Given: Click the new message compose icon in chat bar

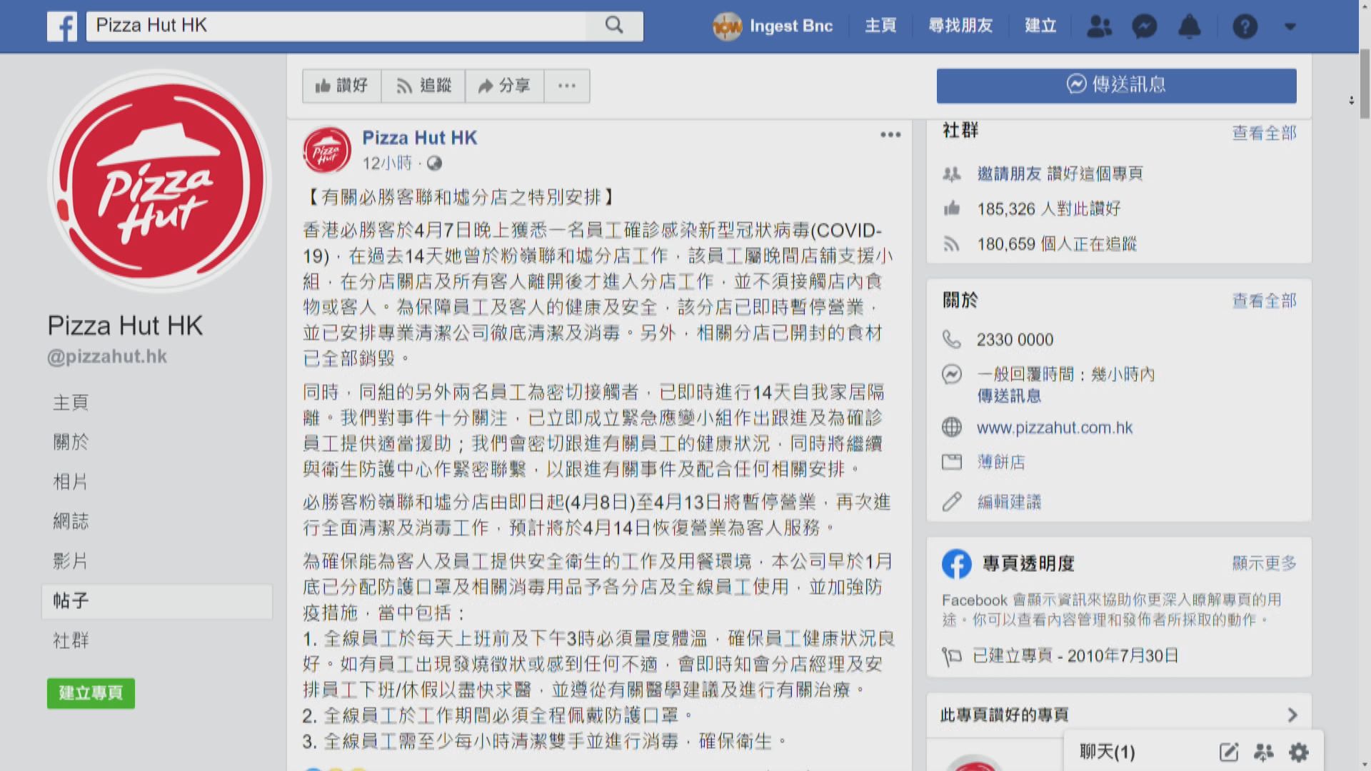Looking at the screenshot, I should click(1229, 752).
